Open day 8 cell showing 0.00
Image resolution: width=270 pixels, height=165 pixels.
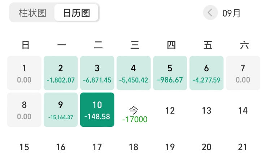click(24, 110)
